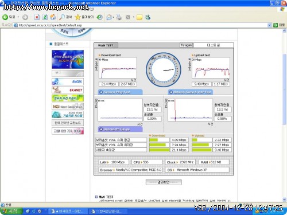Click the North Star globe banner in sidebar
This screenshot has width=287, height=215.
(68, 60)
